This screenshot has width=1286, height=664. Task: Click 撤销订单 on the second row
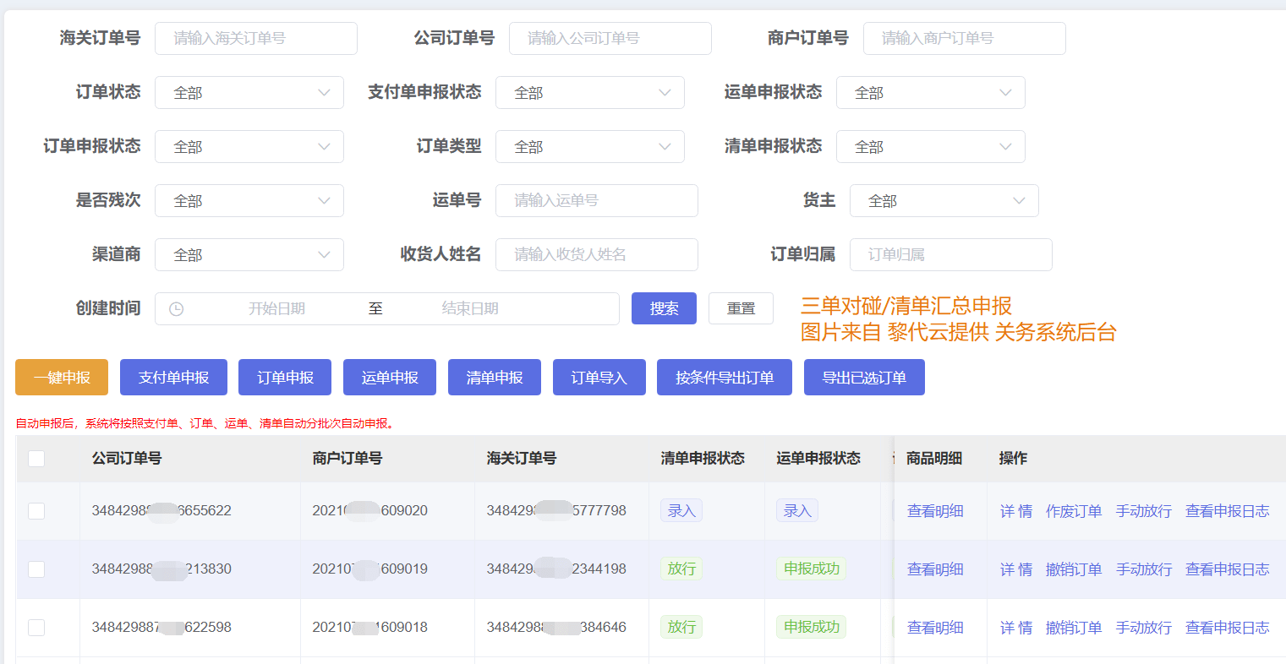1074,569
